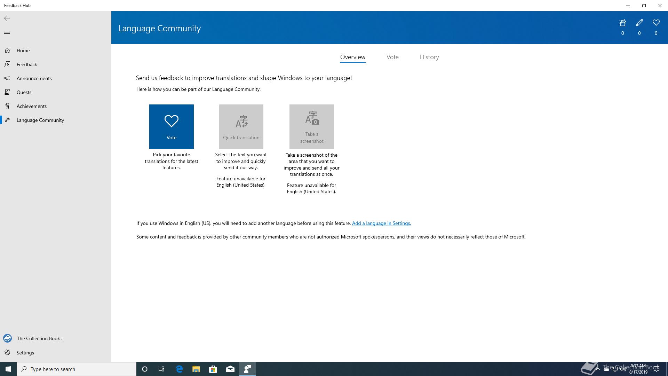Click the blue Vote tile
668x376 pixels.
click(171, 127)
